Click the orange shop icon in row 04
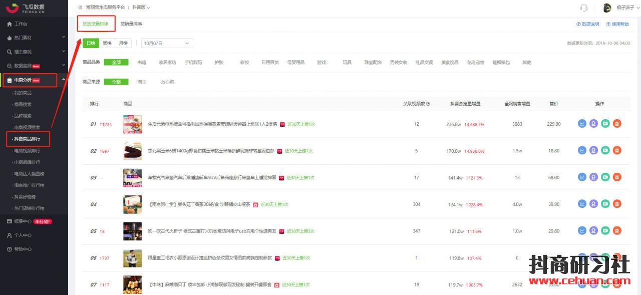Image resolution: width=641 pixels, height=295 pixels. (617, 204)
